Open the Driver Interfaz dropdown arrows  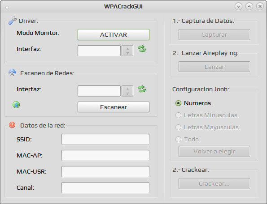[127, 51]
